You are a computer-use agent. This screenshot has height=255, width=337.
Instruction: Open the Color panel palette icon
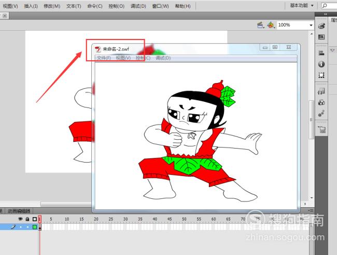pyautogui.click(x=321, y=26)
